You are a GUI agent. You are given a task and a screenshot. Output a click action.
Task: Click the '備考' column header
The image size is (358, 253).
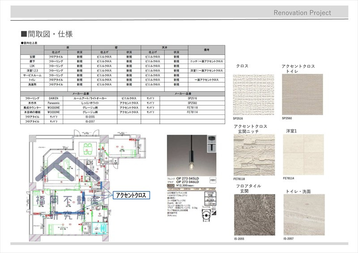click(206, 50)
